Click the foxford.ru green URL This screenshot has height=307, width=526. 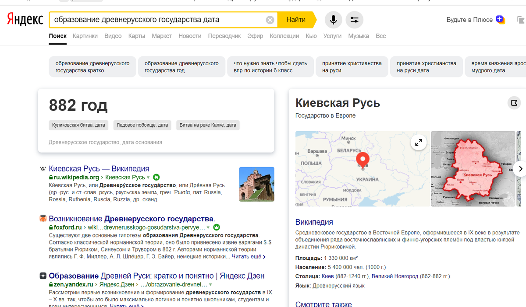[68, 227]
